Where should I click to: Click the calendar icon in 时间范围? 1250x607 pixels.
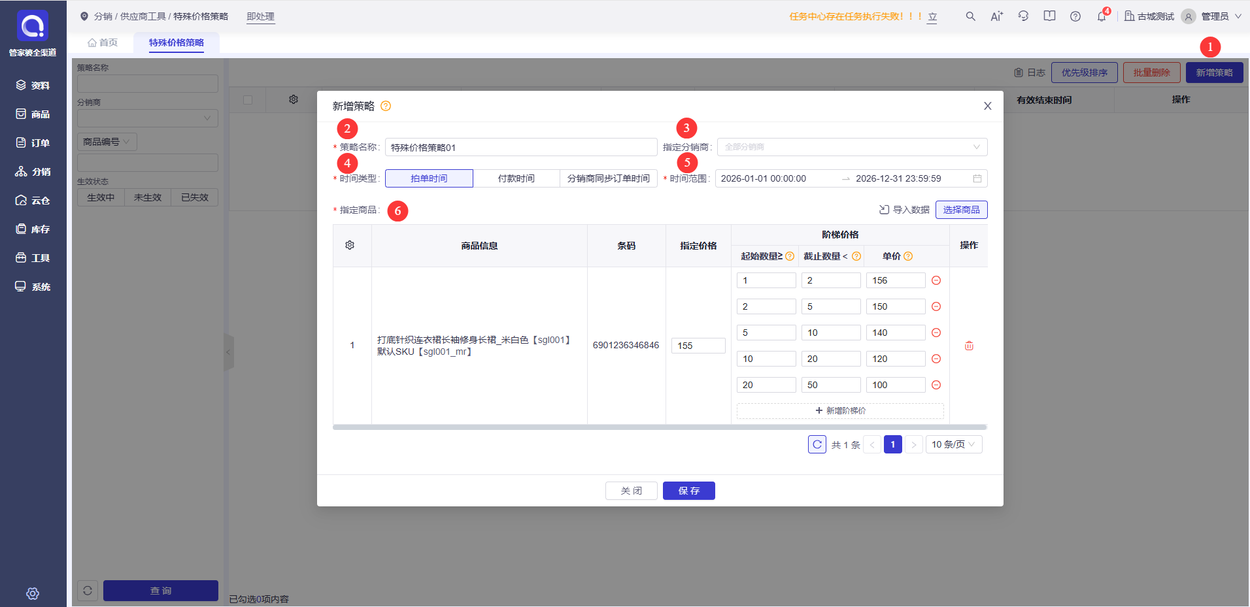977,178
